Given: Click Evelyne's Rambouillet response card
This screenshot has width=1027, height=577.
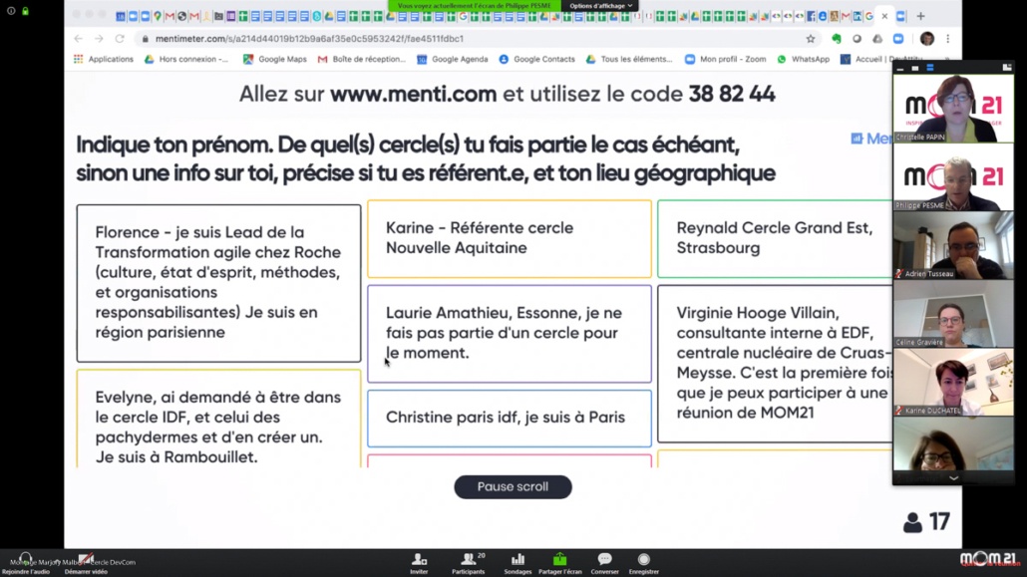Looking at the screenshot, I should (218, 419).
